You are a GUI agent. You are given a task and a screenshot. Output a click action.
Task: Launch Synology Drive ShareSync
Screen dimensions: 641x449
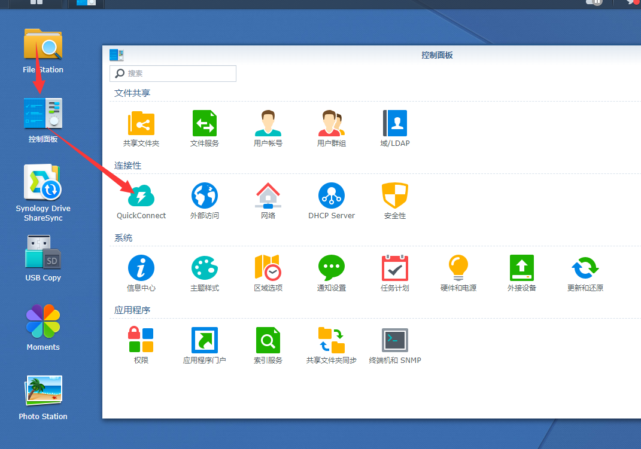click(x=43, y=193)
